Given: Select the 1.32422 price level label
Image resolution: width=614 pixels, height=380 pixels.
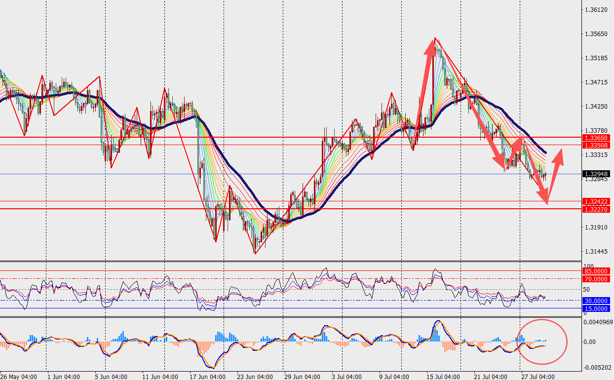Looking at the screenshot, I should [596, 202].
